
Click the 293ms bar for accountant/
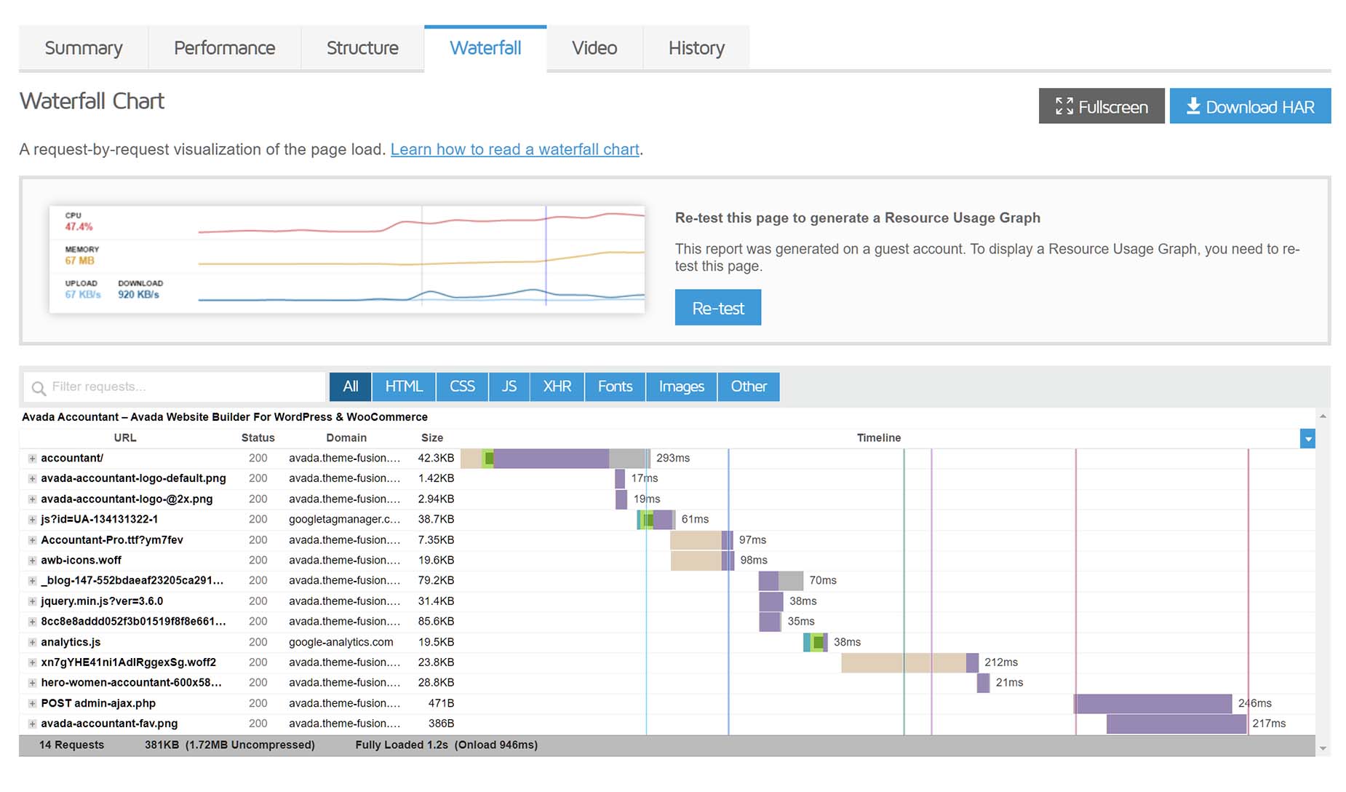click(x=555, y=458)
